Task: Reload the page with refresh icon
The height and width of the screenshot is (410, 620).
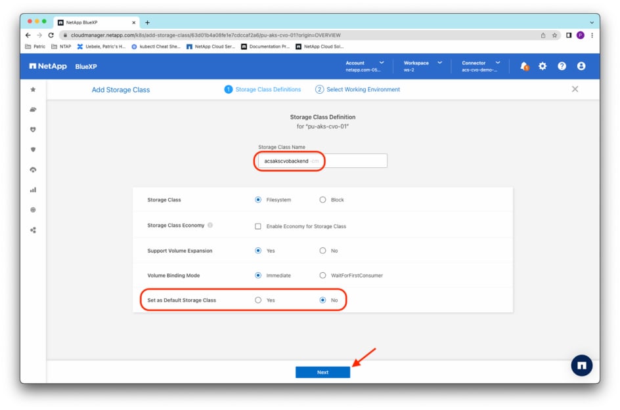Action: click(x=51, y=35)
